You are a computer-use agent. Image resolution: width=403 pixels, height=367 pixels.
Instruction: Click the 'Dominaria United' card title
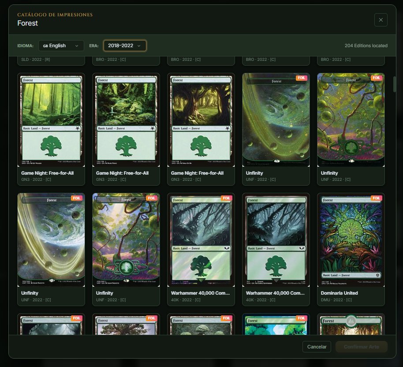[339, 293]
